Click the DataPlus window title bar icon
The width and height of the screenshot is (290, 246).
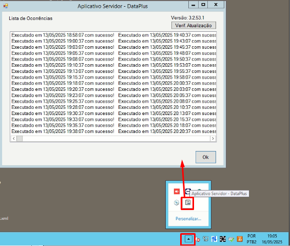click(x=6, y=6)
